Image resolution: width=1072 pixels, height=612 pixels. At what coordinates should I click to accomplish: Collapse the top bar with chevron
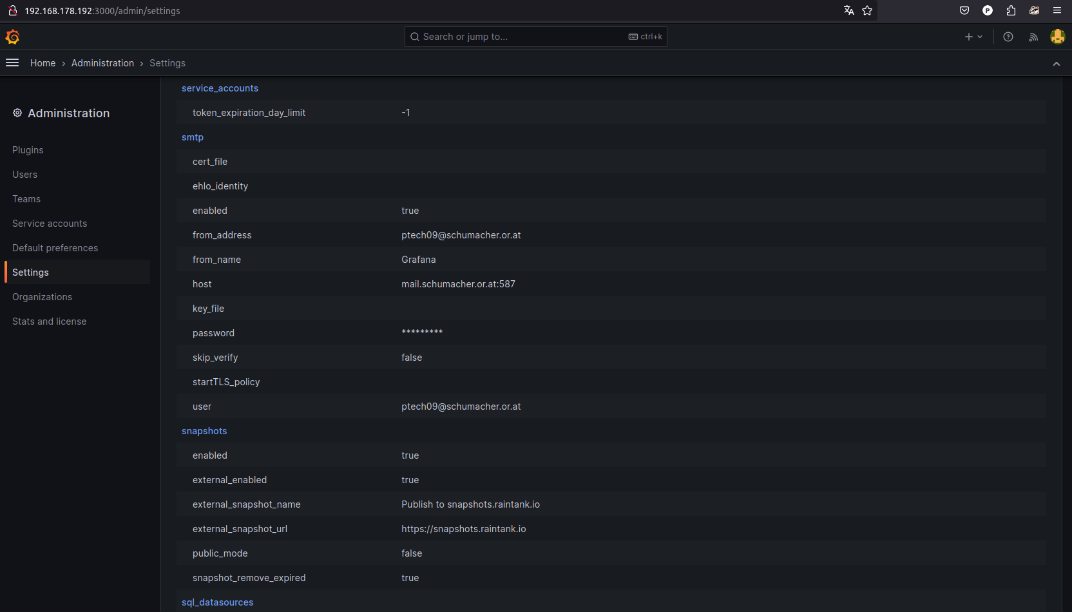(1056, 63)
